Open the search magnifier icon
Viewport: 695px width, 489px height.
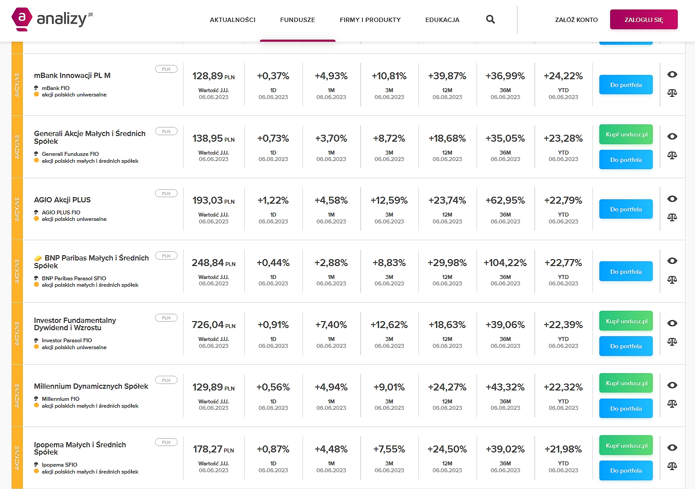point(490,19)
